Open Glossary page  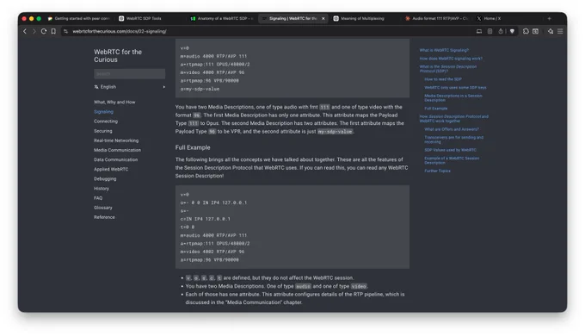click(103, 208)
